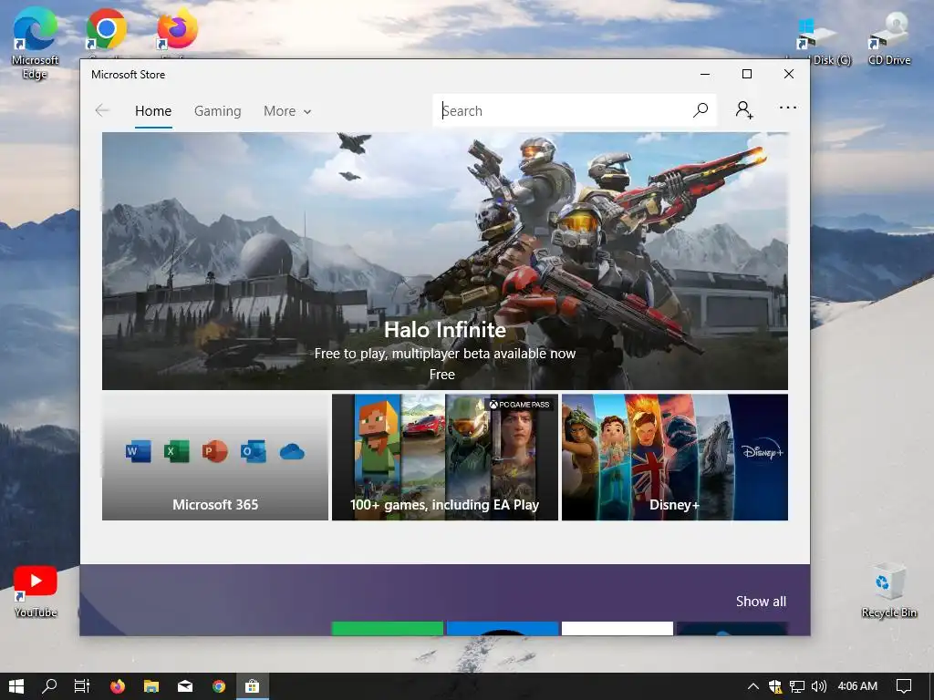Image resolution: width=934 pixels, height=700 pixels.
Task: Click Show all link
Action: (761, 602)
